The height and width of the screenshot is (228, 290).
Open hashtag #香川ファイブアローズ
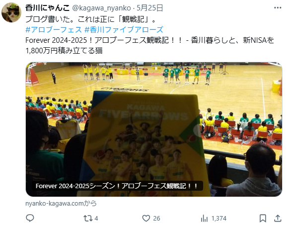[x=124, y=29]
